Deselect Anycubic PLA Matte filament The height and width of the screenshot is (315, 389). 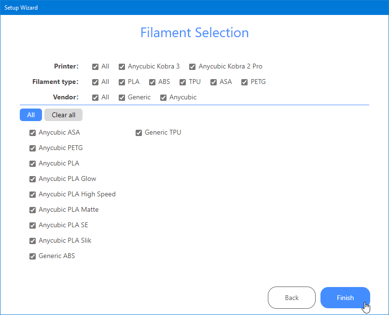(x=33, y=210)
